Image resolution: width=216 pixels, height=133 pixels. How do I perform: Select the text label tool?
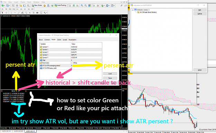pos(34,13)
